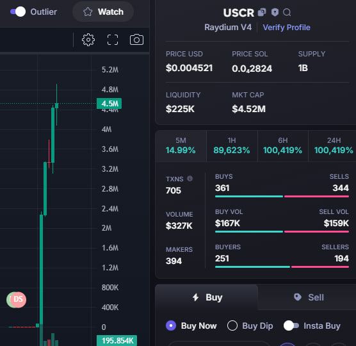Switch to the Sell tab
This screenshot has width=356, height=346.
point(307,297)
